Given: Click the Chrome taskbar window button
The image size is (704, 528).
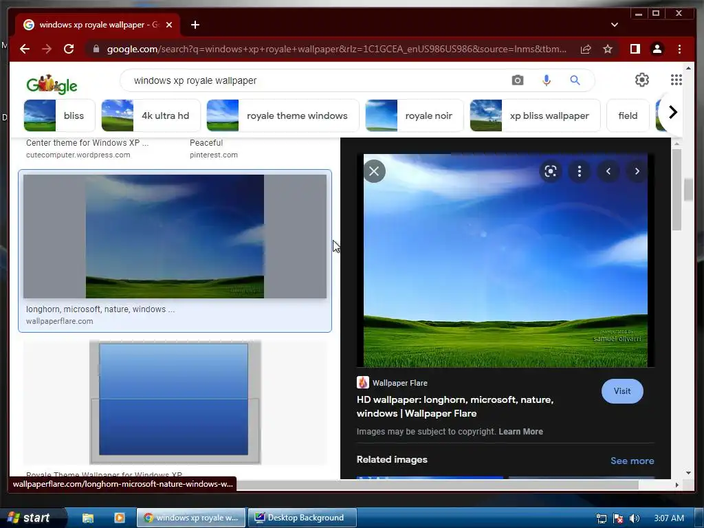Looking at the screenshot, I should click(191, 518).
